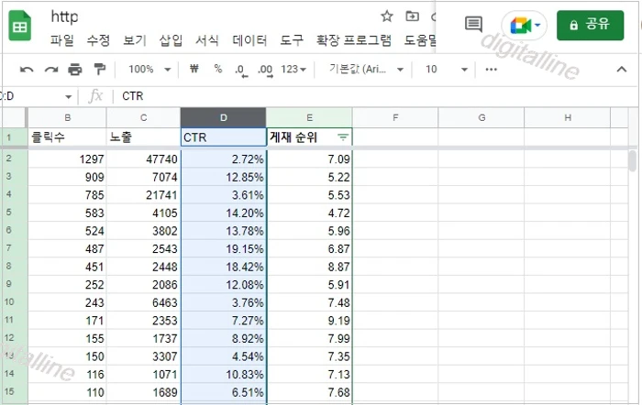The image size is (642, 405).
Task: Click the 클릭수 header cell
Action: point(68,137)
